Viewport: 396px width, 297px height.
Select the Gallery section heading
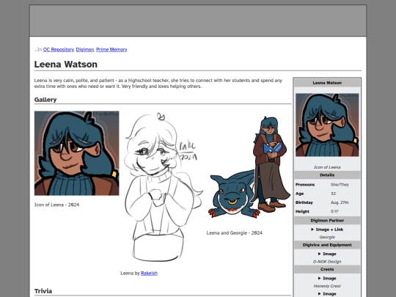(x=45, y=100)
